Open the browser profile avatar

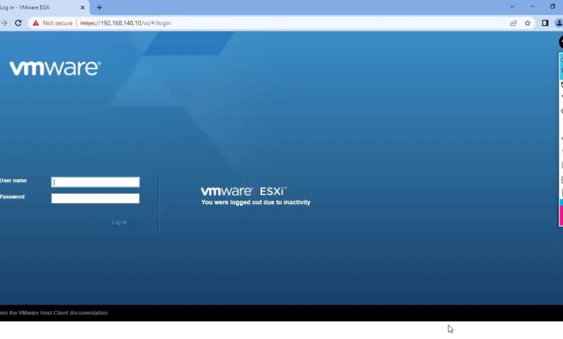click(559, 23)
